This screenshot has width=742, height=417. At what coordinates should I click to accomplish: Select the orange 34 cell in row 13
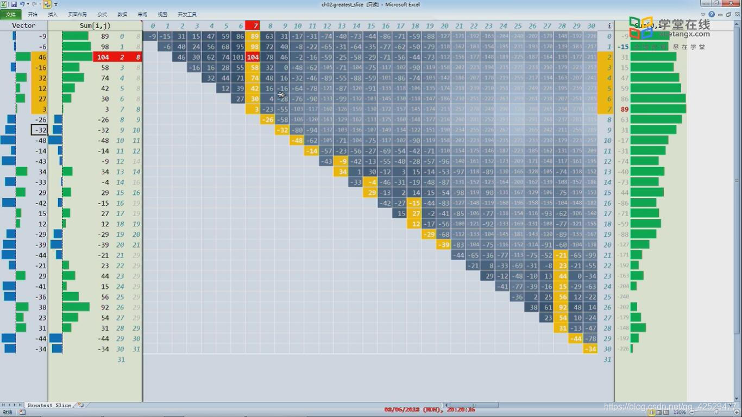[x=341, y=172]
